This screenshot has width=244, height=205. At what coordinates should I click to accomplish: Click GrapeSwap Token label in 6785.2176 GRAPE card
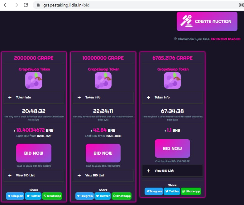173,69
